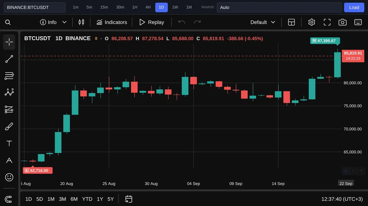This screenshot has height=206, width=368.
Task: Click the BINANCE:BTCUSDT symbol field
Action: pyautogui.click(x=34, y=8)
